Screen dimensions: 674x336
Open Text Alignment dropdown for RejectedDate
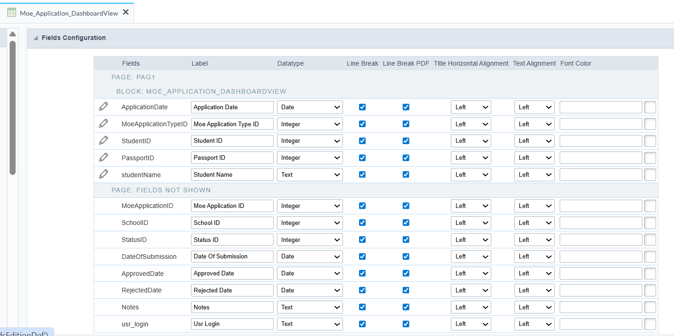click(534, 290)
